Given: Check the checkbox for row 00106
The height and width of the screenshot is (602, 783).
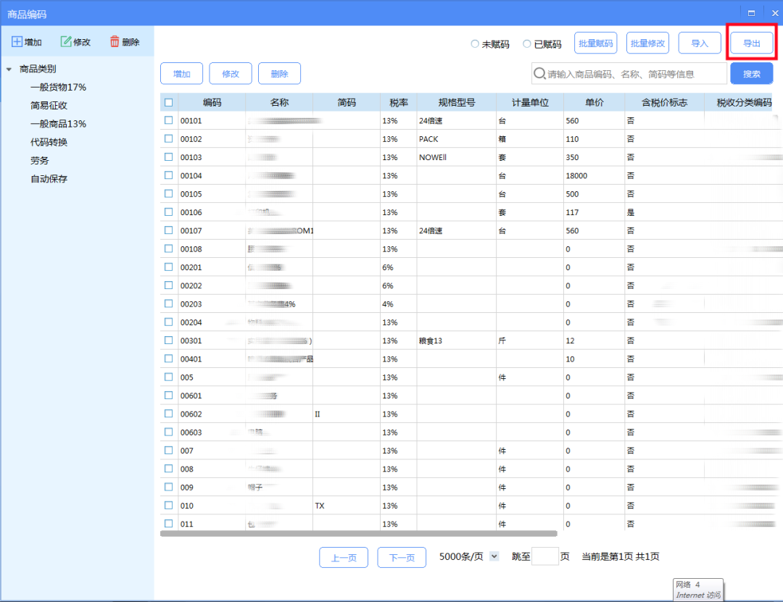Looking at the screenshot, I should (169, 212).
